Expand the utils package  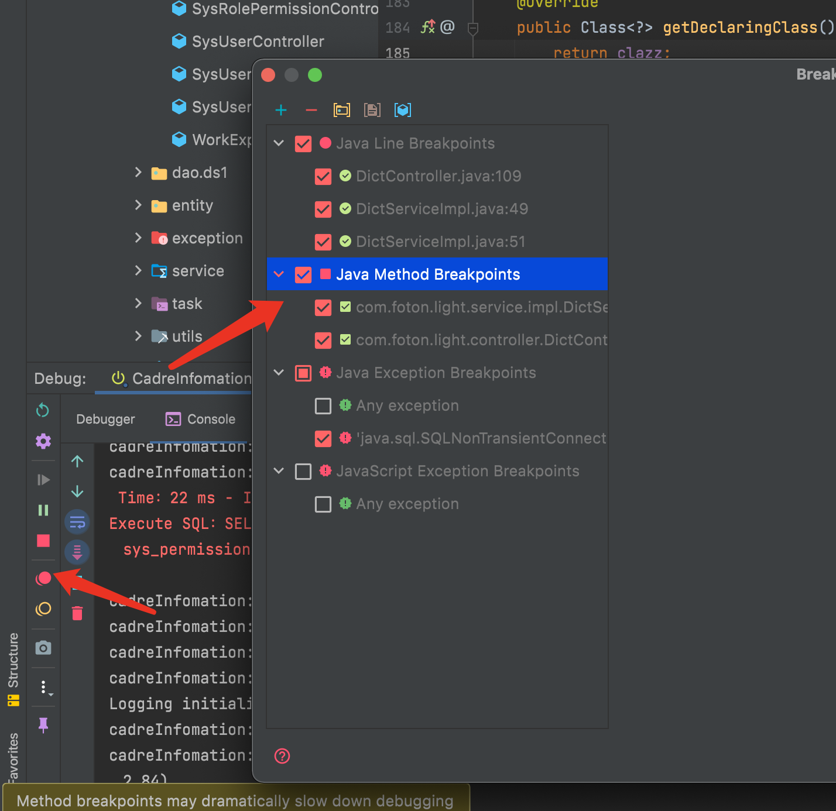pyautogui.click(x=138, y=336)
